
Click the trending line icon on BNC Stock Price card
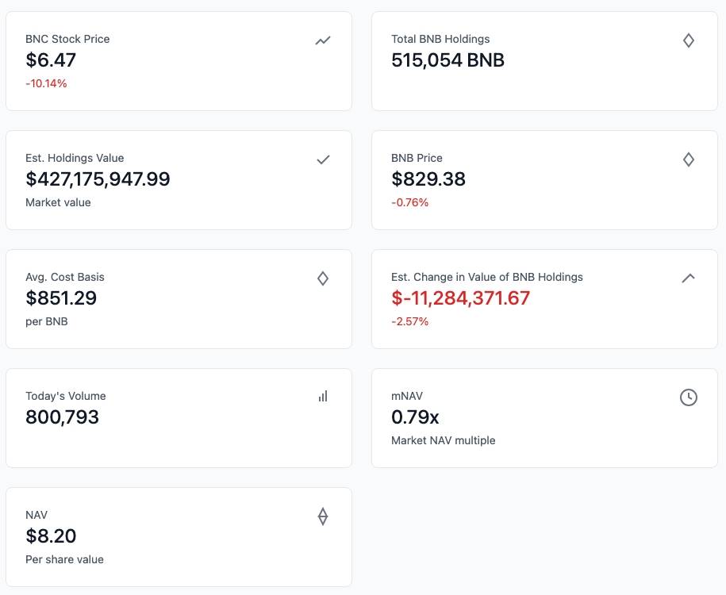pos(323,40)
